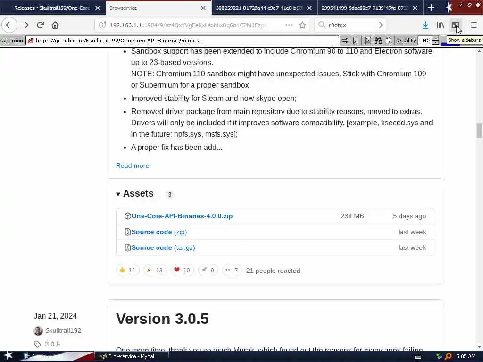Viewport: 483px width, 362px height.
Task: Show site information icon in URL bar
Action: [102, 25]
